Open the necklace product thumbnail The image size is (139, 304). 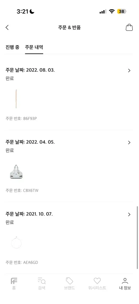point(16,243)
